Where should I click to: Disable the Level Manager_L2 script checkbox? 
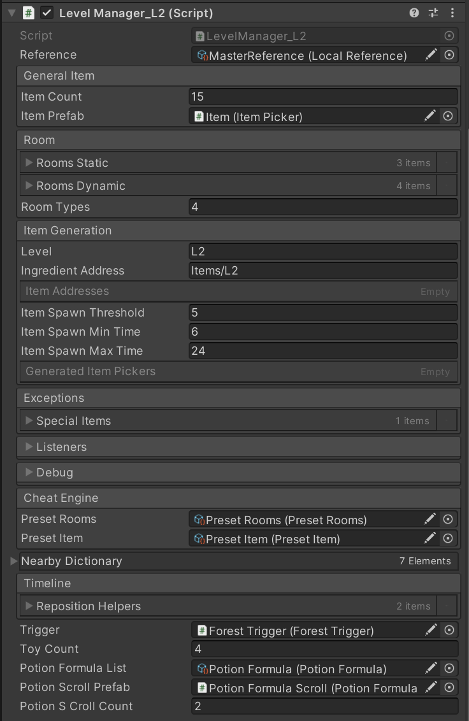tap(47, 13)
